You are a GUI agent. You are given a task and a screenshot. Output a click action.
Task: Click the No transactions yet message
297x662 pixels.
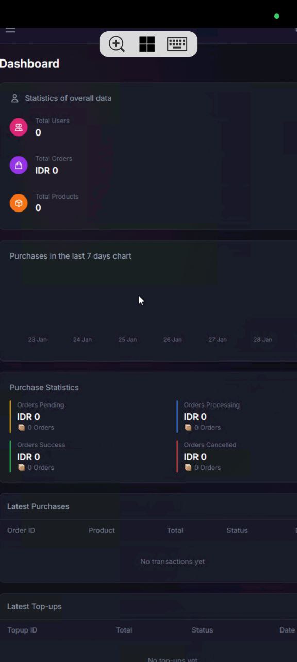coord(172,561)
